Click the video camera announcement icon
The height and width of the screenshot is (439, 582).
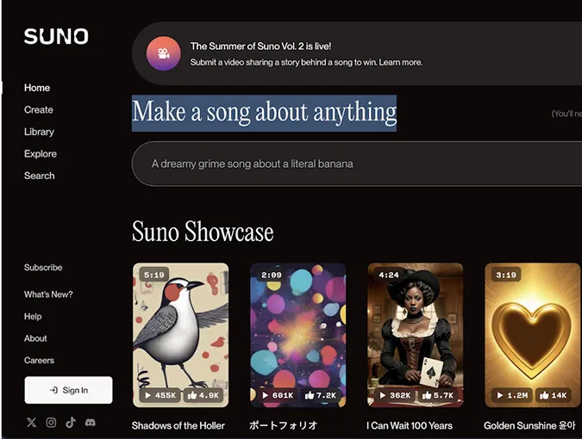[163, 53]
